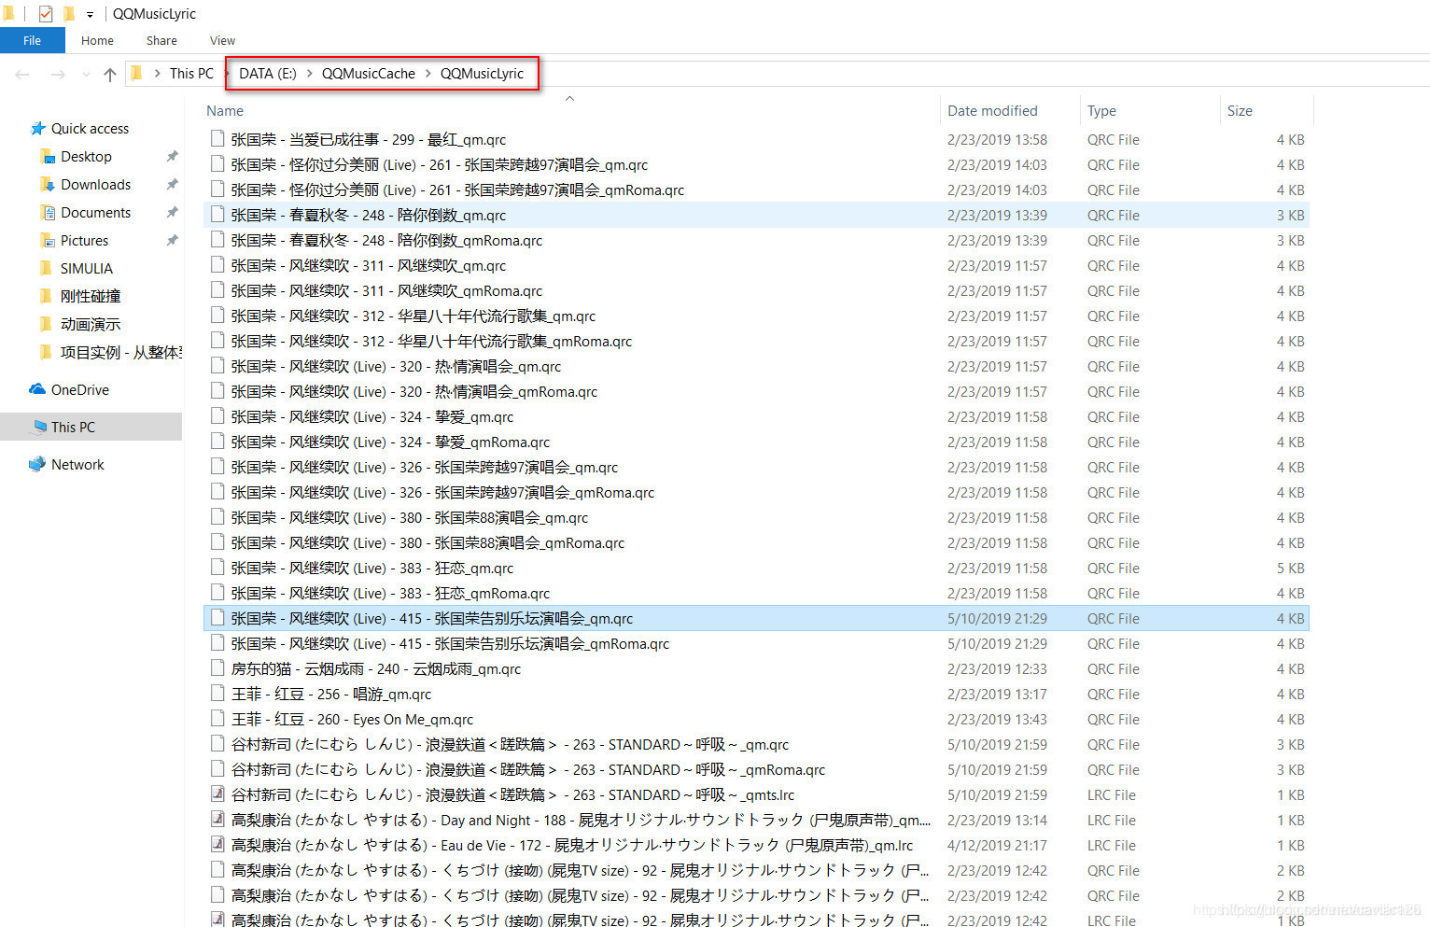Image resolution: width=1430 pixels, height=927 pixels.
Task: Sort files by the Date modified column
Action: pos(992,110)
